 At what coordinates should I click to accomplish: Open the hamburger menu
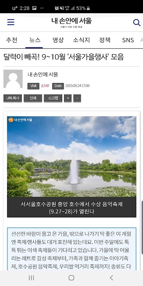[11, 22]
